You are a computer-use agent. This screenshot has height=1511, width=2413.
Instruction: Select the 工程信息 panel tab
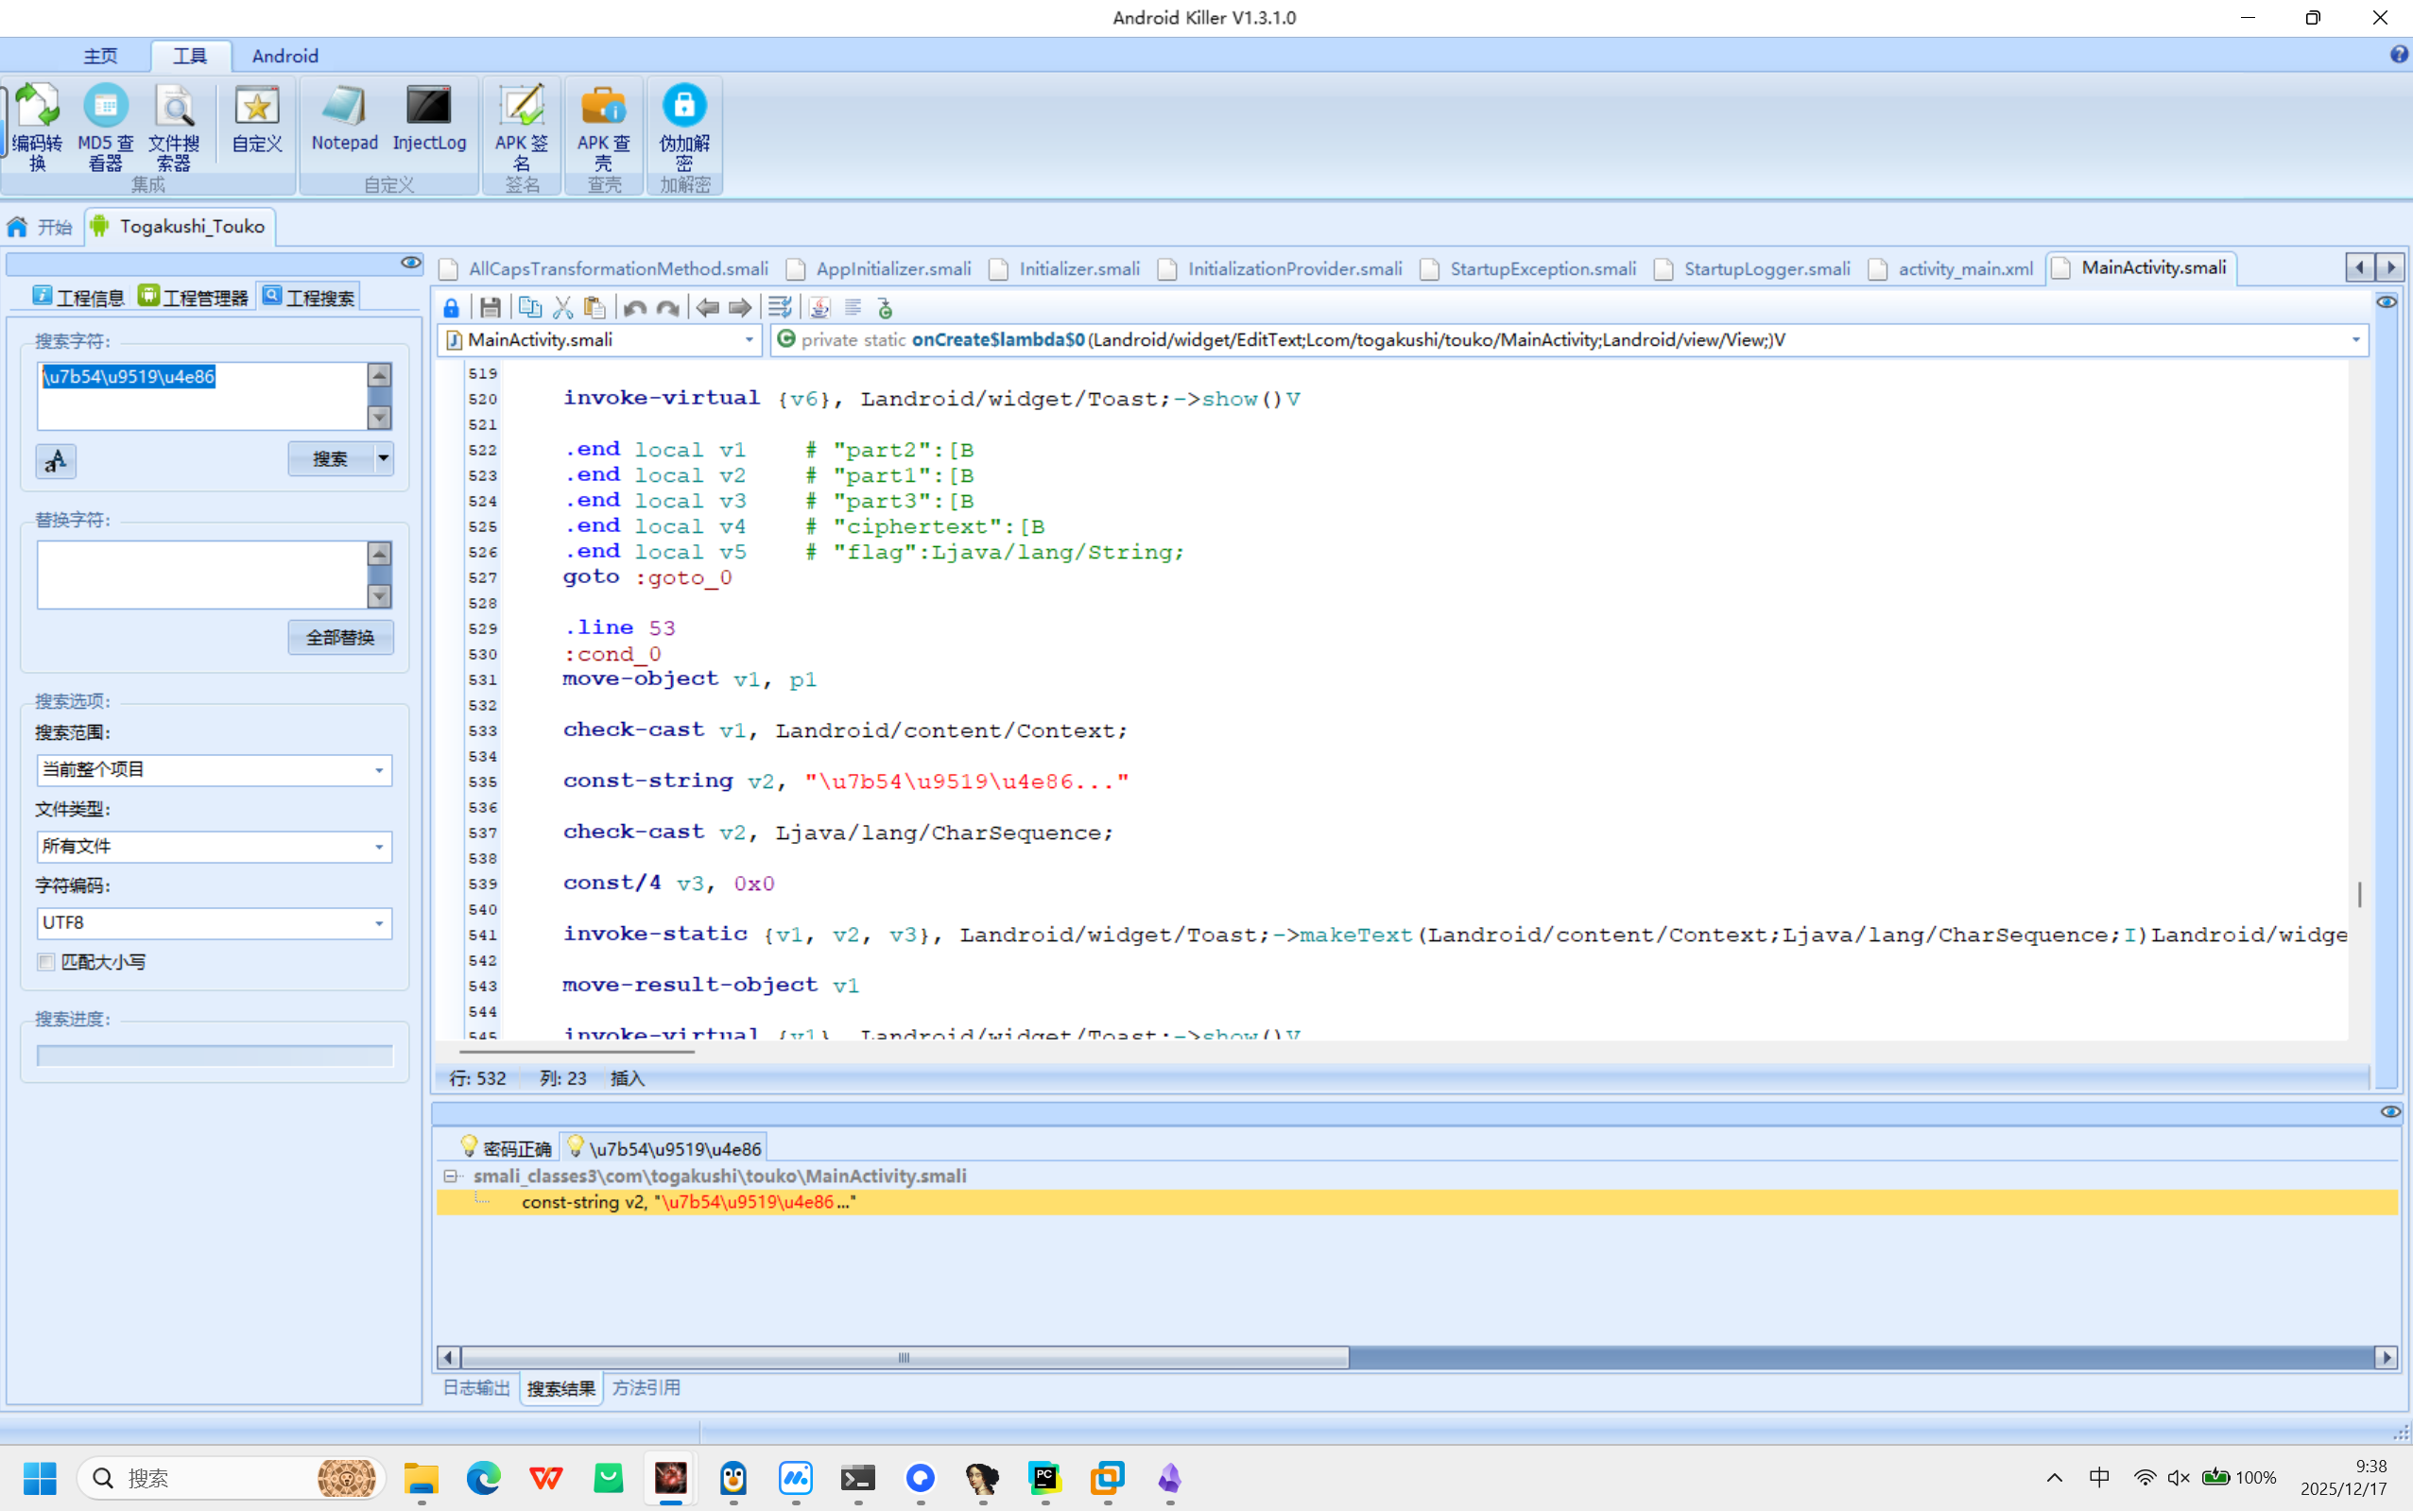pyautogui.click(x=79, y=297)
